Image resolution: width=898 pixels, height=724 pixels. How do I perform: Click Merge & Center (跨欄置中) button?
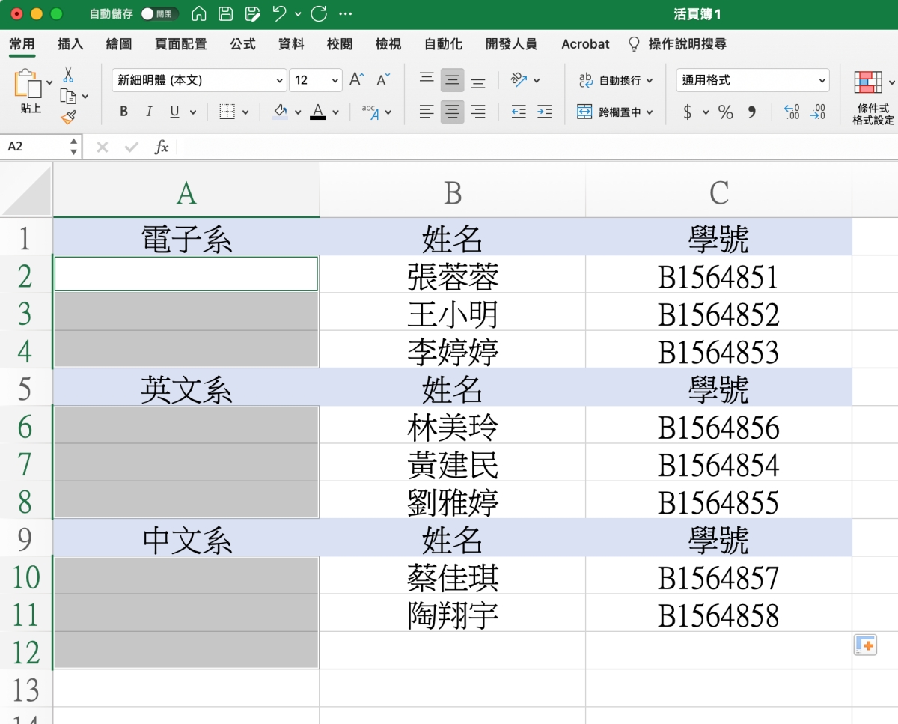(610, 112)
